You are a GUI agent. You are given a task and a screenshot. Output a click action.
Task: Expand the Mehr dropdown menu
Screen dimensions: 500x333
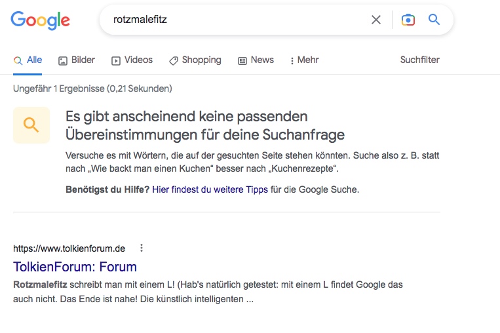point(305,60)
